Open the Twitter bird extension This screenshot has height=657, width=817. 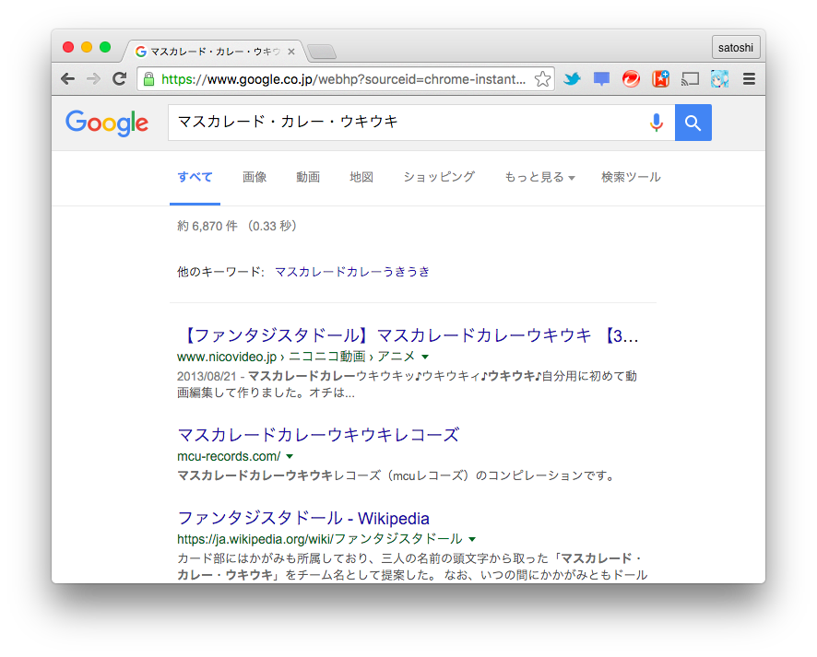(x=572, y=79)
